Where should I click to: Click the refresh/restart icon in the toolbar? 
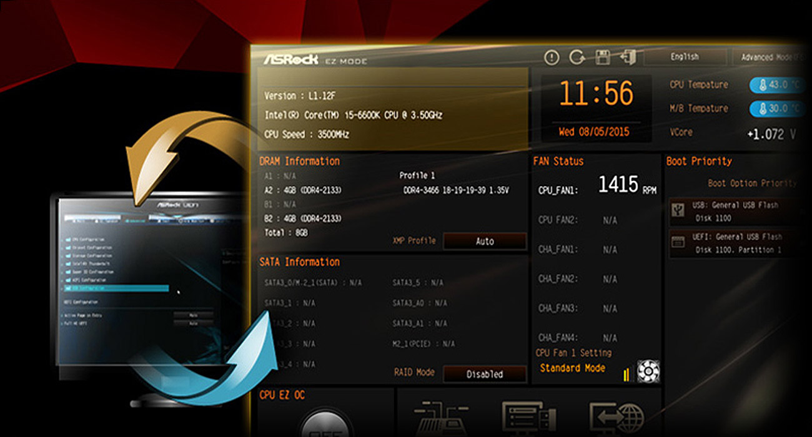[575, 56]
